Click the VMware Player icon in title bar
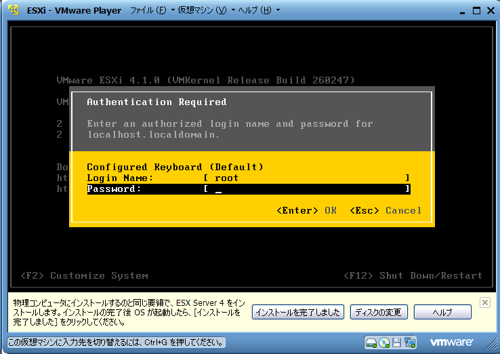Screen dimensions: 500x354 13,10
